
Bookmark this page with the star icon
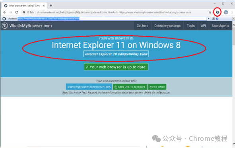[x=210, y=12]
